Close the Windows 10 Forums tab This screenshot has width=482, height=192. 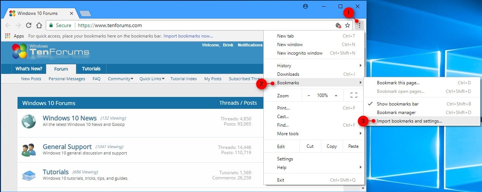point(71,13)
